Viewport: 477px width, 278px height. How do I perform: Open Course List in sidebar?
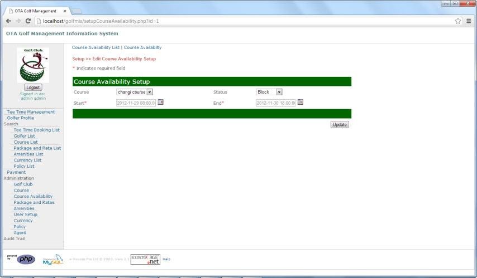click(x=26, y=142)
